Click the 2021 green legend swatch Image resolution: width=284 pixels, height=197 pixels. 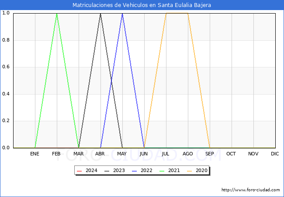point(162,171)
